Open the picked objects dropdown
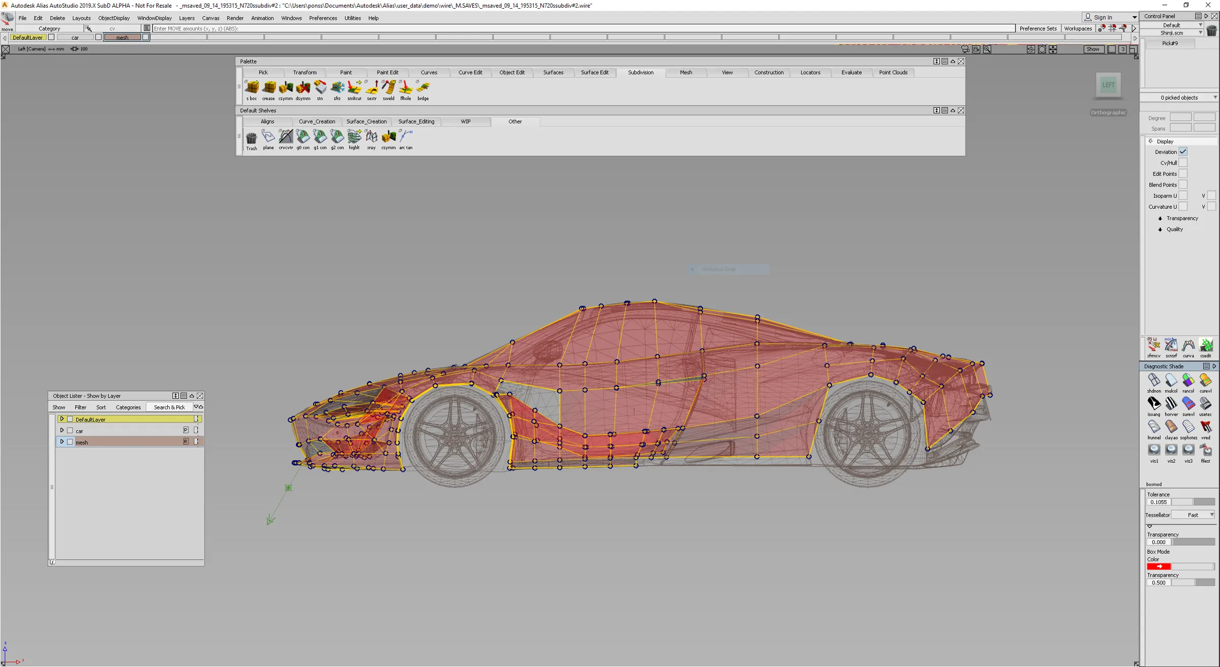The height and width of the screenshot is (667, 1220). 1179,98
